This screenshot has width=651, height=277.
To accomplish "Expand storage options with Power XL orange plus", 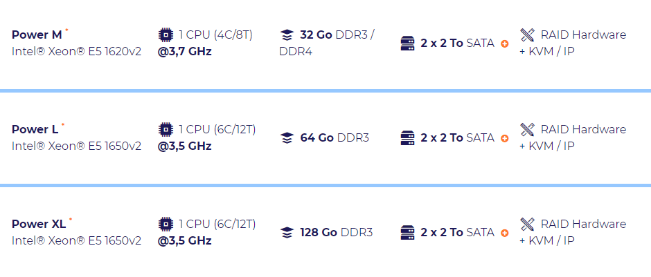I will (504, 233).
